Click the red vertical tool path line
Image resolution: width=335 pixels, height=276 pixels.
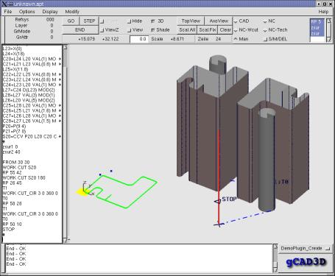219,177
